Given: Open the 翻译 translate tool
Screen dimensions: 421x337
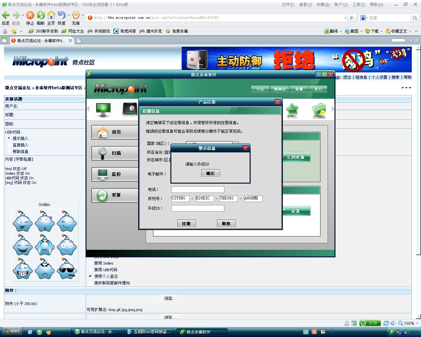Looking at the screenshot, I should (332, 31).
